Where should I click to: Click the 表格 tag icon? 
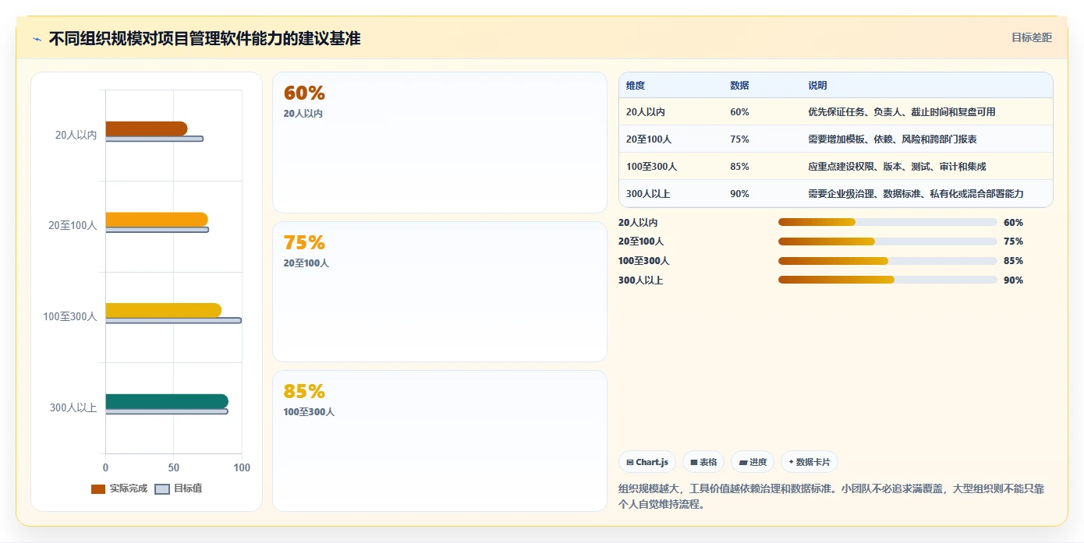tap(694, 462)
